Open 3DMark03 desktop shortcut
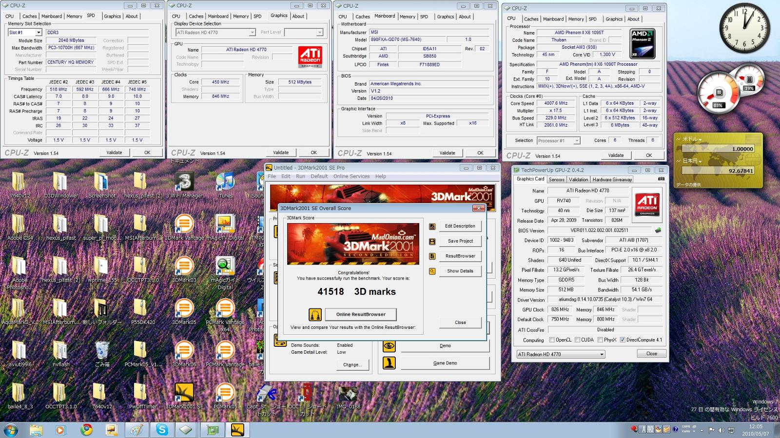 click(x=184, y=269)
